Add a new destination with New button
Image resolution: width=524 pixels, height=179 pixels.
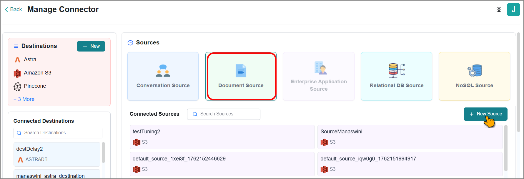[91, 46]
